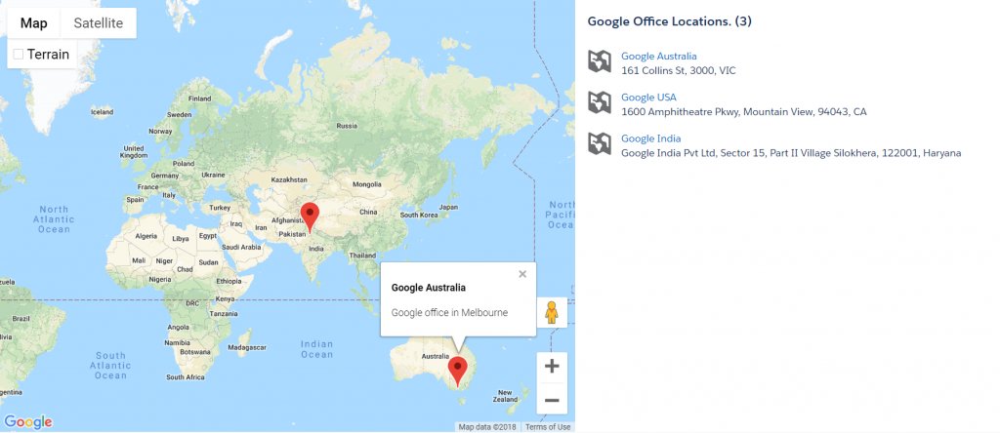
Task: Open the Google Australia location link
Action: pos(659,56)
